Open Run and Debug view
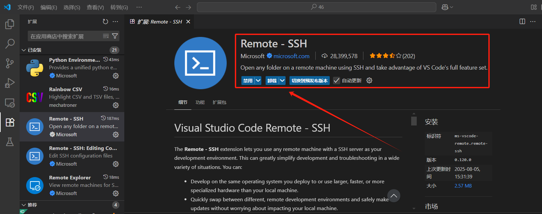Image resolution: width=542 pixels, height=214 pixels. (10, 83)
